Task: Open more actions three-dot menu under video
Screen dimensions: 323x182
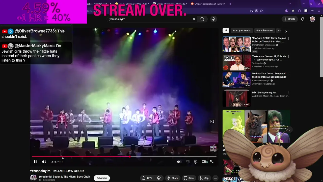Action: click(x=216, y=178)
